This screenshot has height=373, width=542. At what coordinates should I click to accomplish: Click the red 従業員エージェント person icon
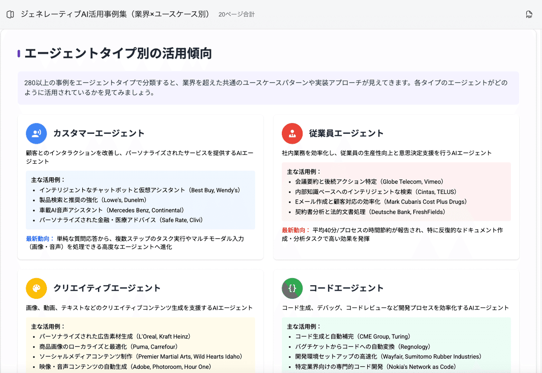(292, 133)
